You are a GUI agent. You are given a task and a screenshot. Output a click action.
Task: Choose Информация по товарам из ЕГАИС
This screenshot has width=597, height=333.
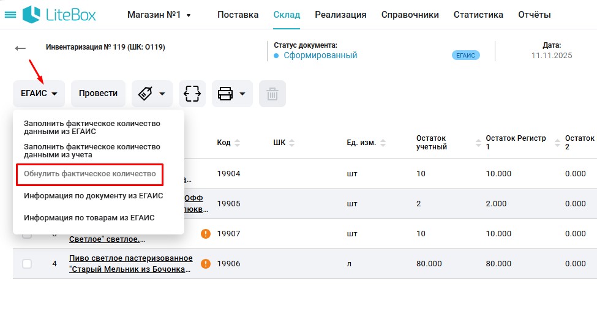pyautogui.click(x=89, y=217)
